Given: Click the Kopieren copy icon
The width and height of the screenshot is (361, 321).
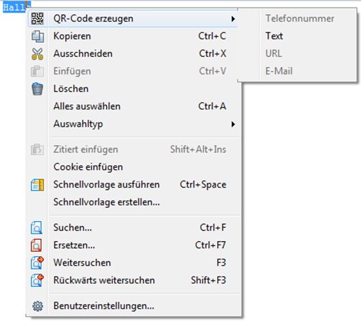Looking at the screenshot, I should point(37,37).
